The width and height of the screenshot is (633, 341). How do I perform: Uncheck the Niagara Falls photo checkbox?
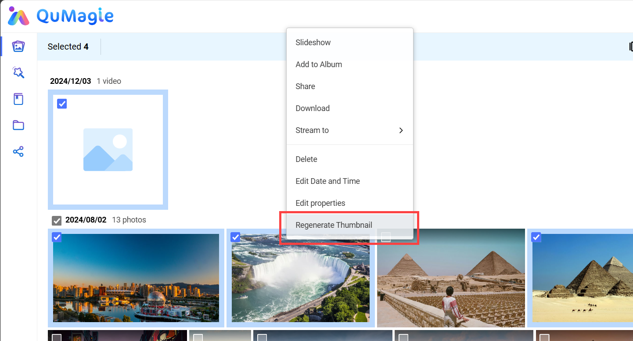click(236, 237)
